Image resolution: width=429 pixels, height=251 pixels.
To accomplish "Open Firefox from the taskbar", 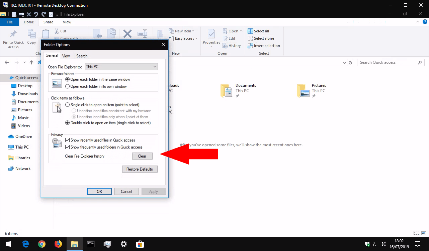I will click(x=58, y=244).
